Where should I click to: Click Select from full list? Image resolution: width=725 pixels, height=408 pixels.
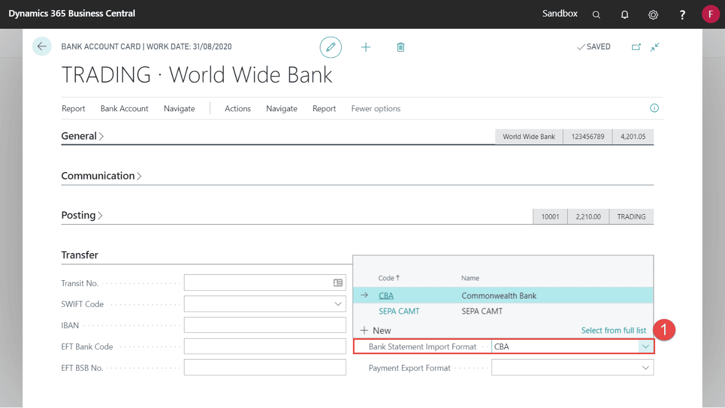[x=614, y=330]
